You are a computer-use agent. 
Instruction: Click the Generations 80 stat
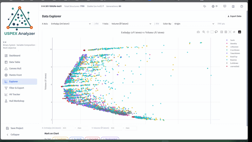point(114,6)
